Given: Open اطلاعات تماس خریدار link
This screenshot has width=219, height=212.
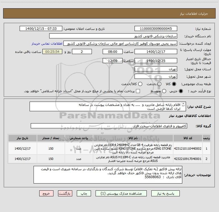Looking at the screenshot, I should [x=47, y=44].
